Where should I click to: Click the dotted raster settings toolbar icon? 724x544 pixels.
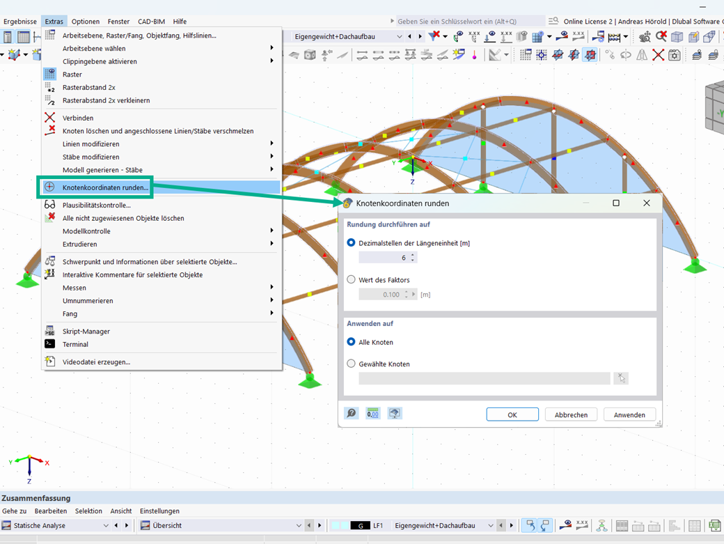(x=526, y=56)
